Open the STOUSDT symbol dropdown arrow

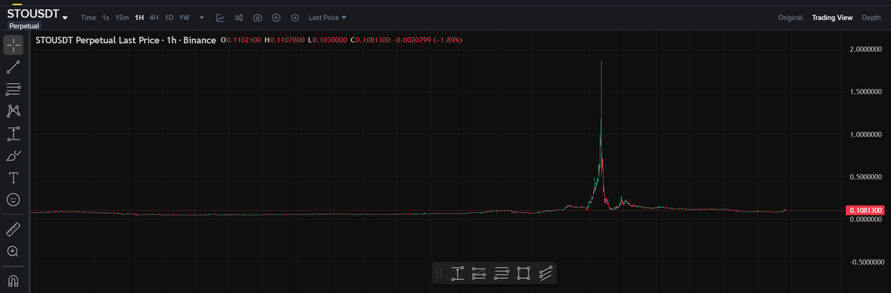(x=65, y=18)
